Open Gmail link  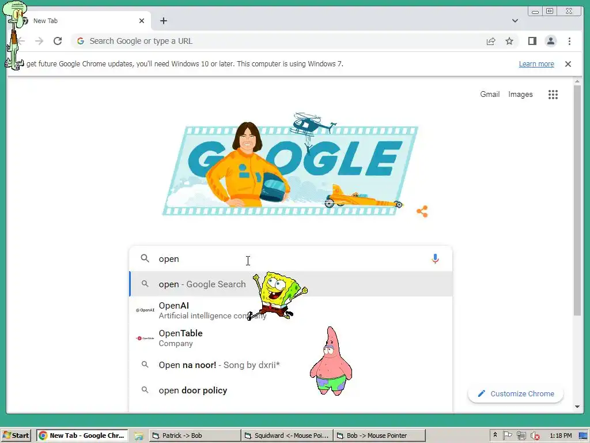(490, 95)
